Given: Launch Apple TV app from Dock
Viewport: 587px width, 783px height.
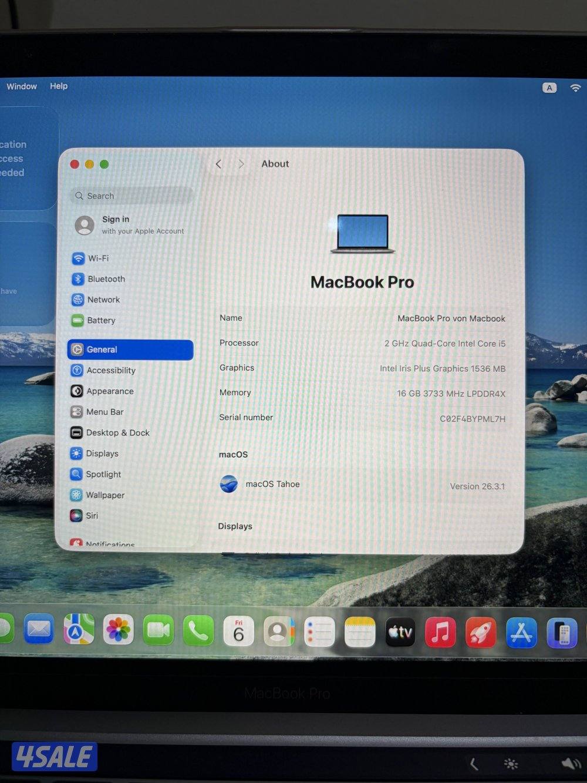Looking at the screenshot, I should [400, 633].
